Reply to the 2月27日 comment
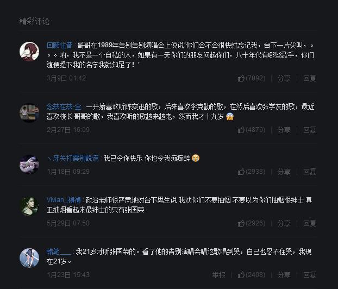Screen dimensions: 338x289 [x=310, y=130]
